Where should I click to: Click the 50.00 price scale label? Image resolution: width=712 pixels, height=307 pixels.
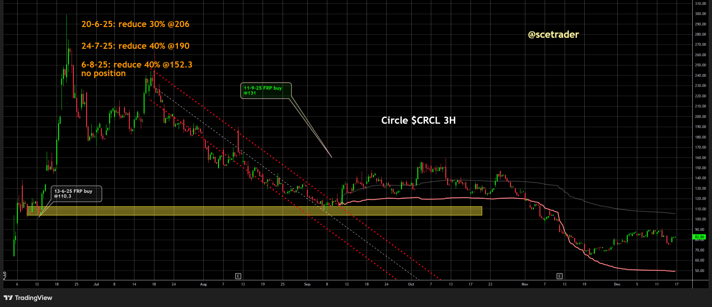700,271
